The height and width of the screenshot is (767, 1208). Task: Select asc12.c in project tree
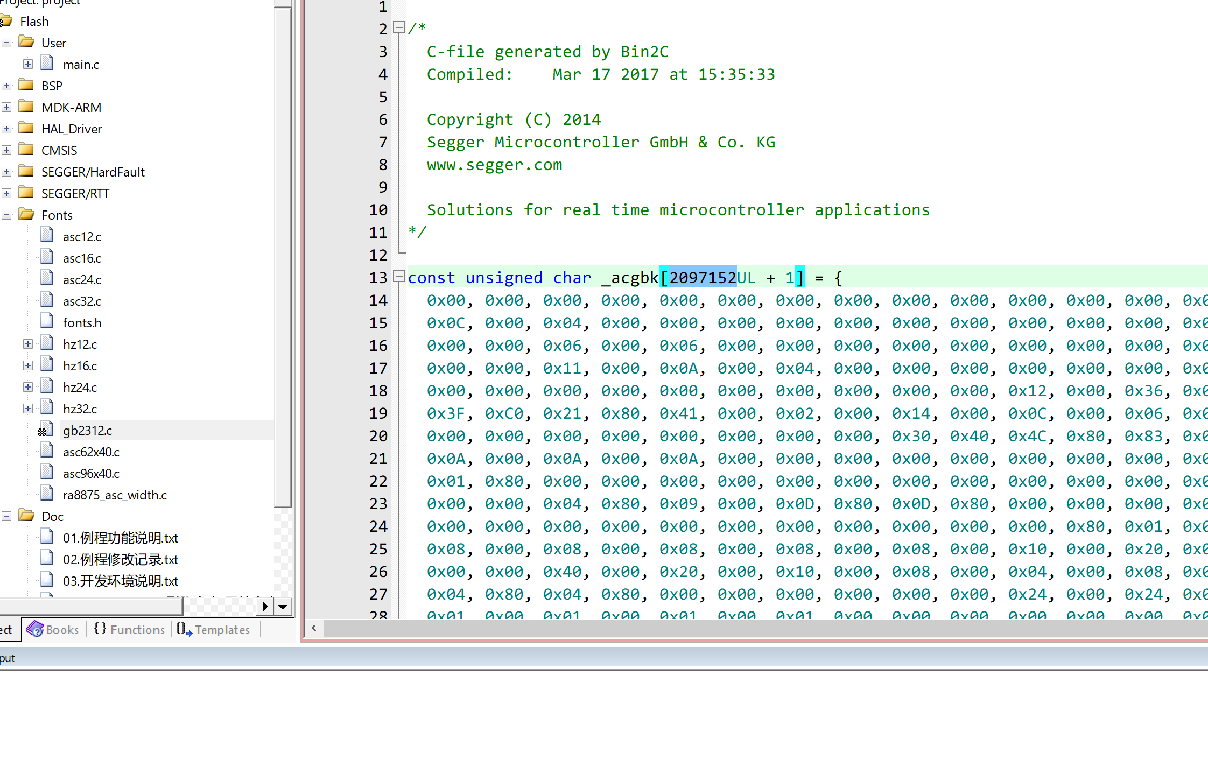82,237
